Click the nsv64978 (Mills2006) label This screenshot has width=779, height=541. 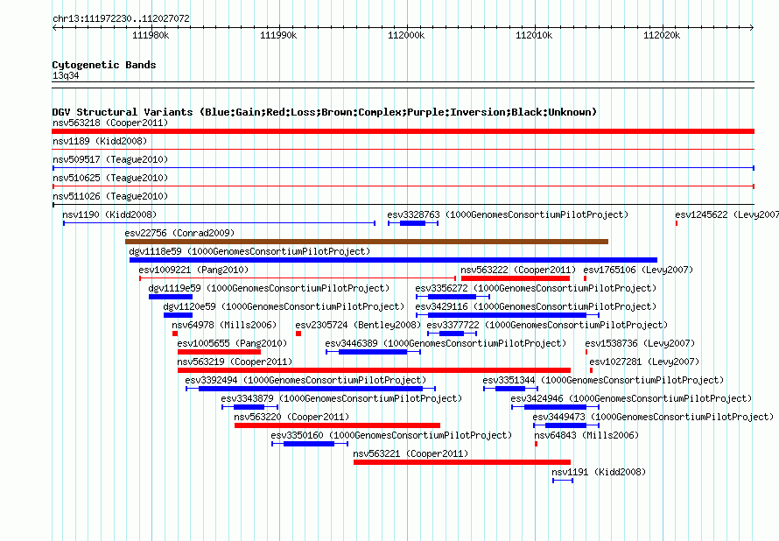tap(224, 325)
